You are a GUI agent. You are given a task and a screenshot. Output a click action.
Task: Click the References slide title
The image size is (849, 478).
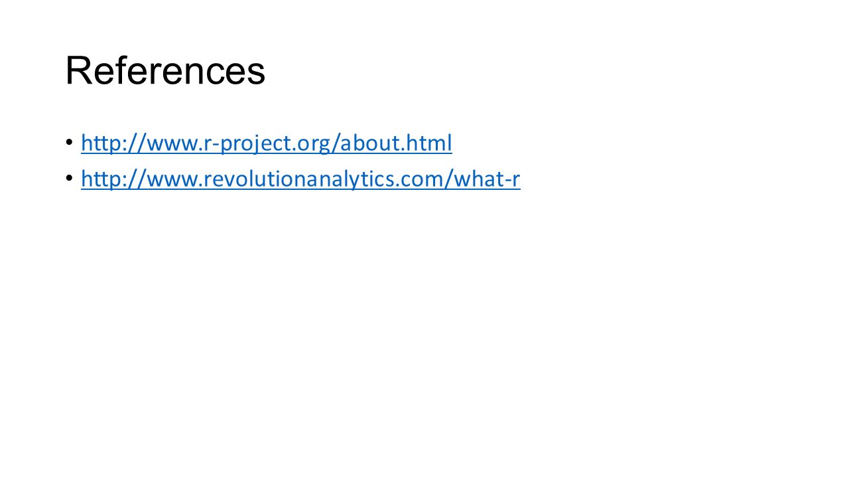coord(165,71)
